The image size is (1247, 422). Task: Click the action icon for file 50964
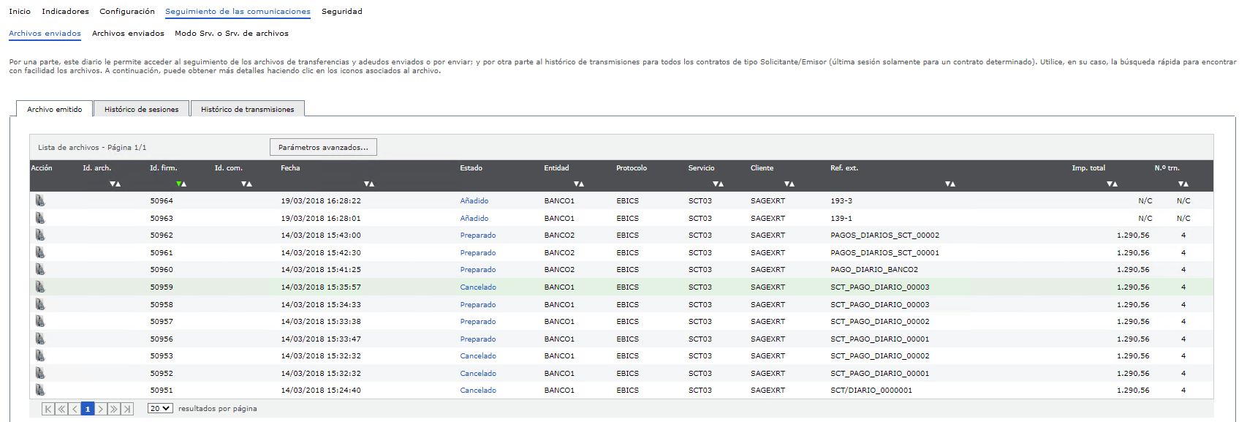point(39,200)
